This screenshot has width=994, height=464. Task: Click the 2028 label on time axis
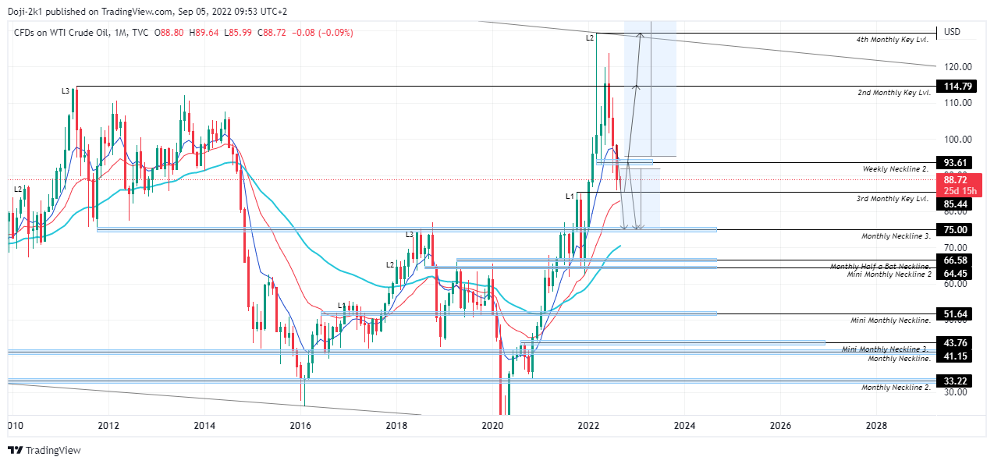(x=876, y=426)
